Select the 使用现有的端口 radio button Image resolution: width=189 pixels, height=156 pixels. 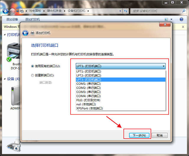pyautogui.click(x=32, y=66)
